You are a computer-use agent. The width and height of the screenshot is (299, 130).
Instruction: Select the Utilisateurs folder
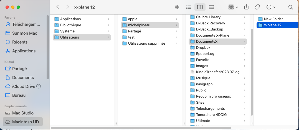[x=82, y=37]
